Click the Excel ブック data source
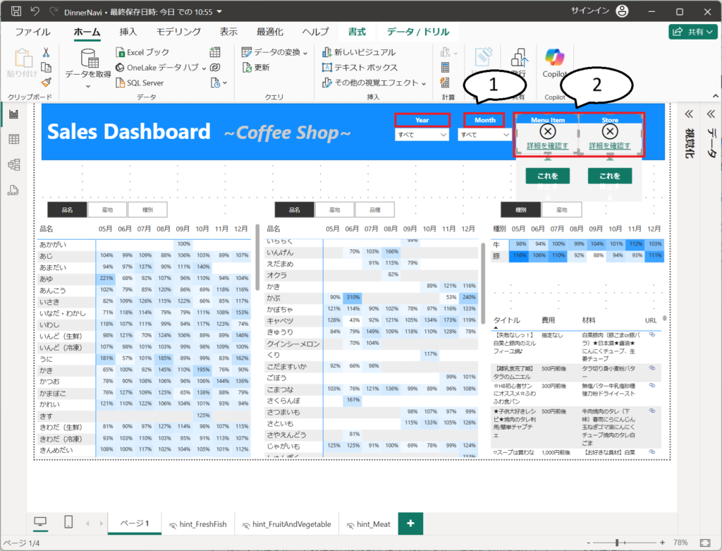Screen dimensions: 722x551 [x=143, y=52]
